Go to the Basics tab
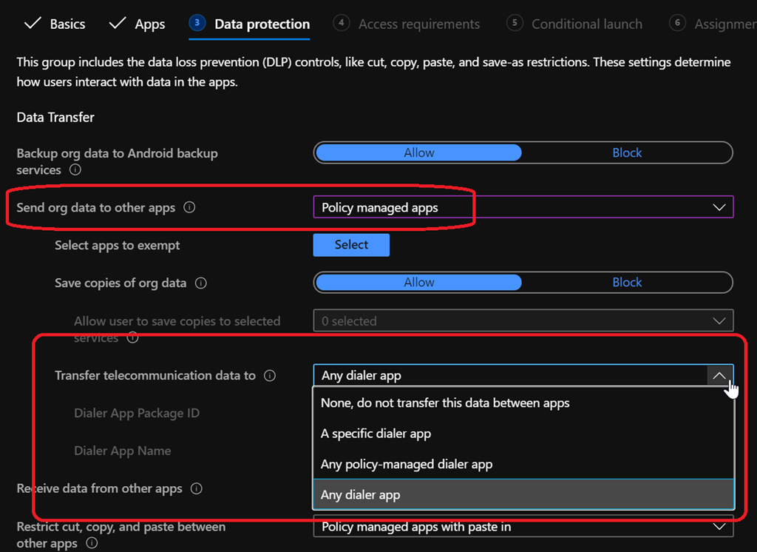The image size is (757, 552). [x=55, y=24]
